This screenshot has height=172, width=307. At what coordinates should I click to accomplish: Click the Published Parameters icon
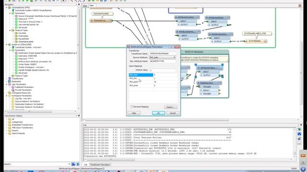[x=13, y=87]
